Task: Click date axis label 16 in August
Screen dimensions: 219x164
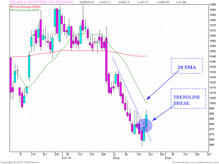Action: point(139,154)
